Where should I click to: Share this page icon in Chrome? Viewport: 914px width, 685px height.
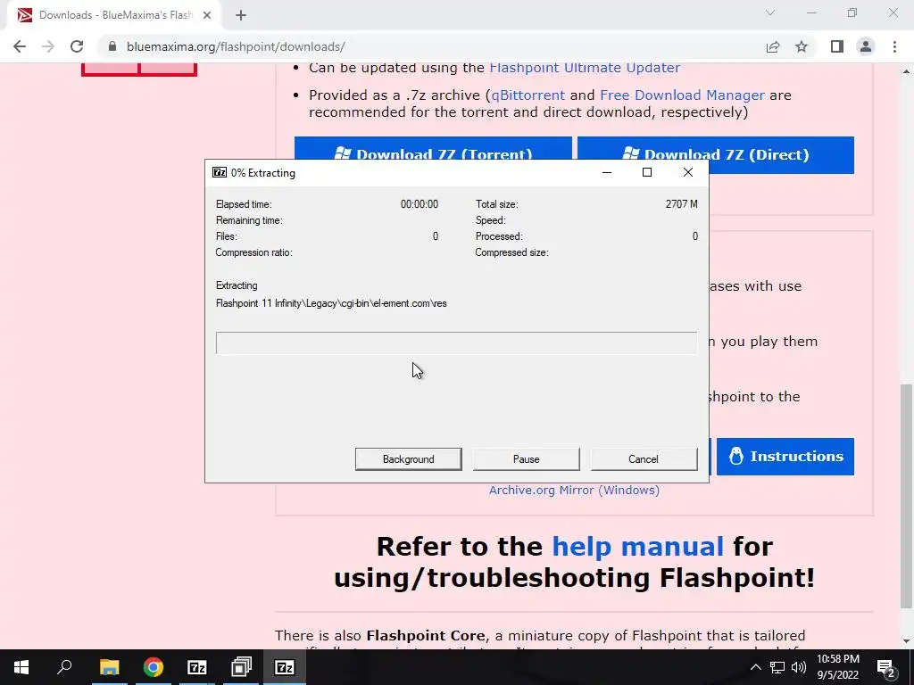pyautogui.click(x=773, y=46)
